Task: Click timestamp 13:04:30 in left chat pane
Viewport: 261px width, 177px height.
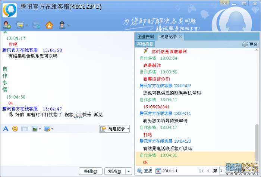Action: tap(16, 97)
